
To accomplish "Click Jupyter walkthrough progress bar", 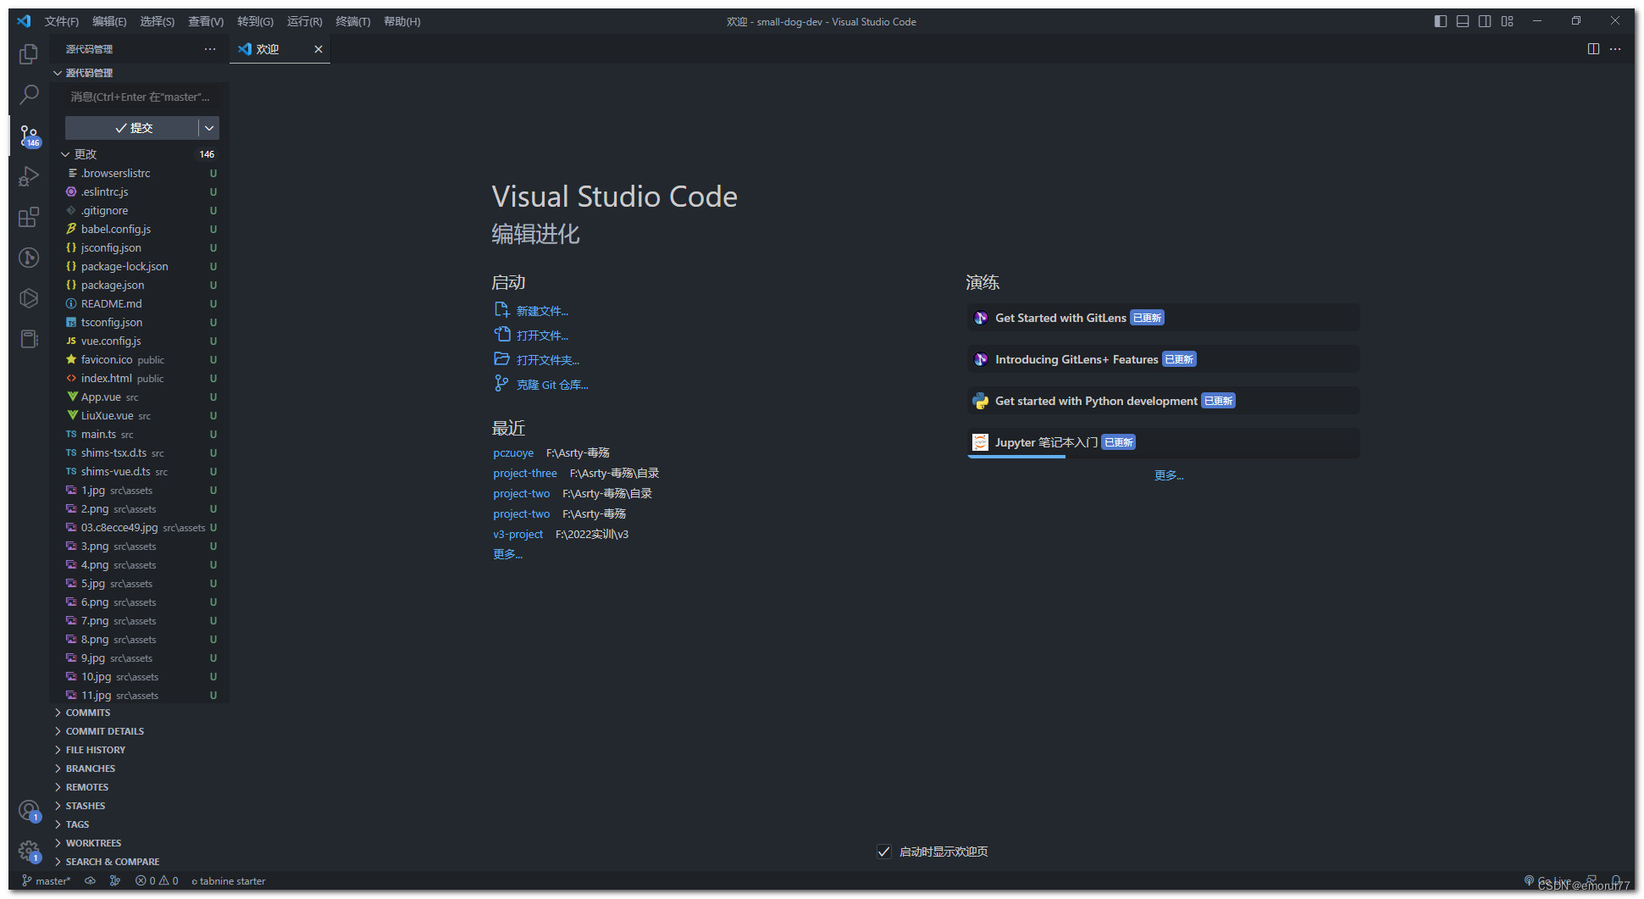I will pyautogui.click(x=1163, y=457).
